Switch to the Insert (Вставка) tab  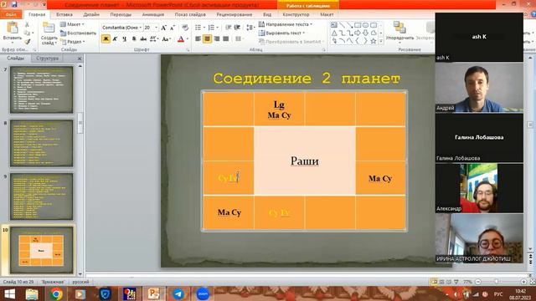tap(64, 15)
